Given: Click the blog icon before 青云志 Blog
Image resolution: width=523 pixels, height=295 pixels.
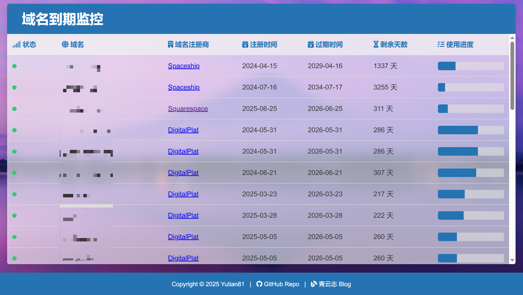Looking at the screenshot, I should point(314,284).
